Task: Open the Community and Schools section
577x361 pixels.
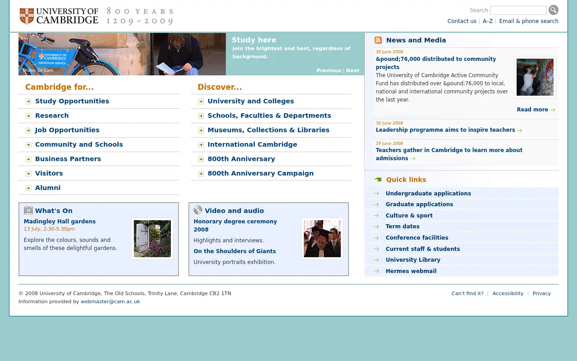Action: click(79, 144)
